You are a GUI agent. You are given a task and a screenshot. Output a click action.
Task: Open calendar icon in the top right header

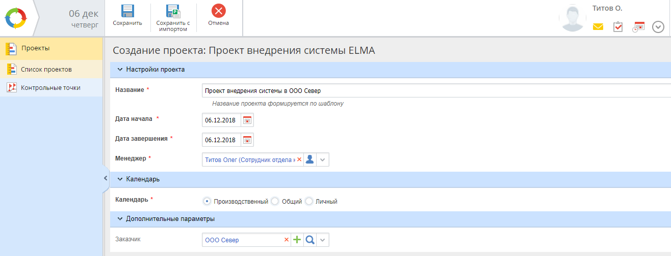pyautogui.click(x=638, y=27)
